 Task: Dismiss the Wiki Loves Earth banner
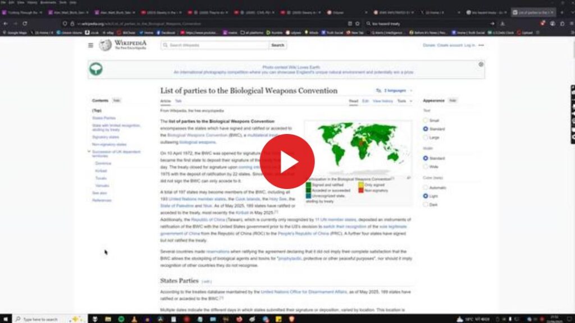pos(481,64)
